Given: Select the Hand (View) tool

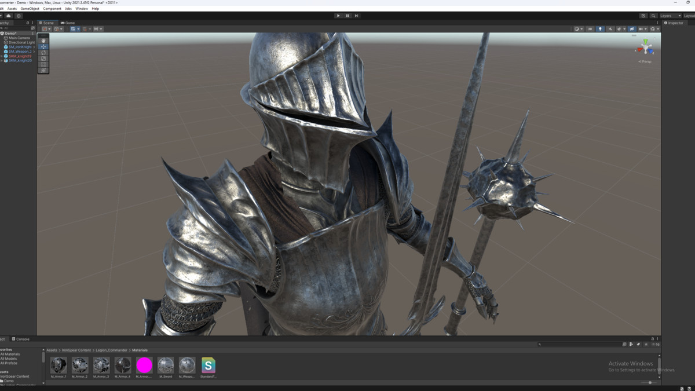Looking at the screenshot, I should (43, 41).
